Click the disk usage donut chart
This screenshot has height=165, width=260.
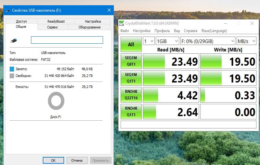coord(57,101)
